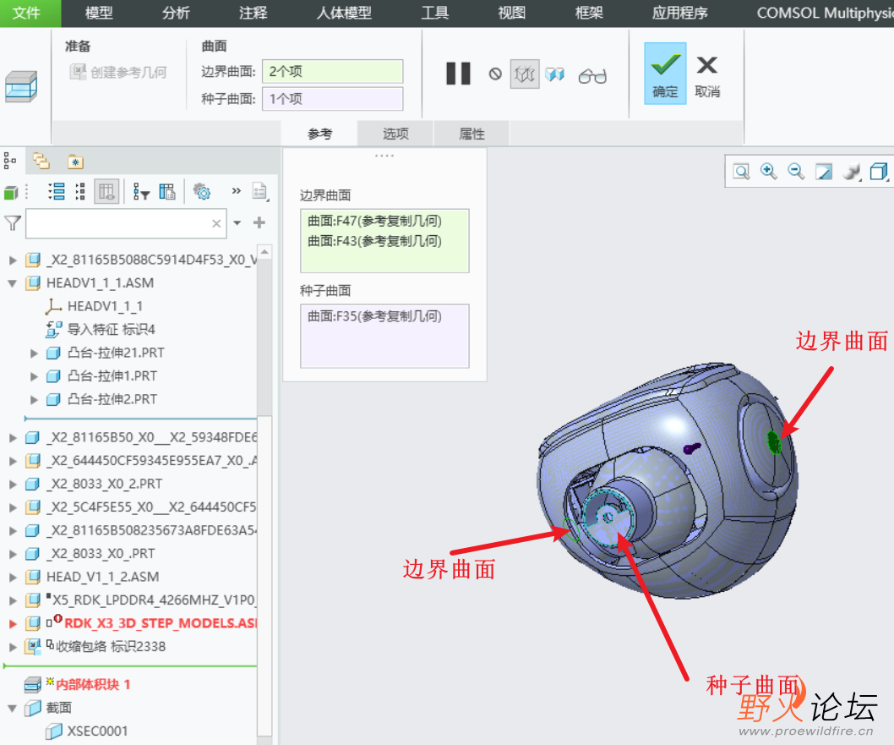Select 收缩包络 标识2338 tree item
The width and height of the screenshot is (894, 745).
[95, 646]
